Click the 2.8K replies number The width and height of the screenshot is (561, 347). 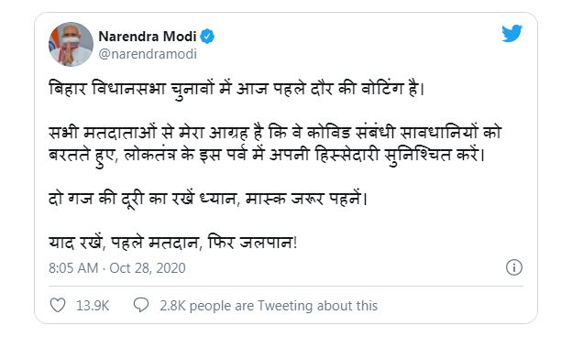[173, 306]
